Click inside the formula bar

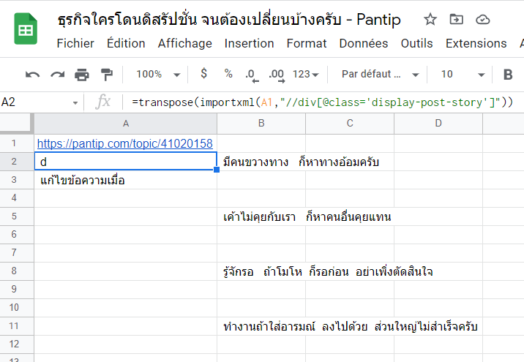(x=323, y=102)
